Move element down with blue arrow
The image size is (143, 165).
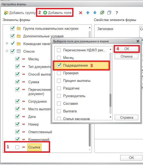(95, 13)
